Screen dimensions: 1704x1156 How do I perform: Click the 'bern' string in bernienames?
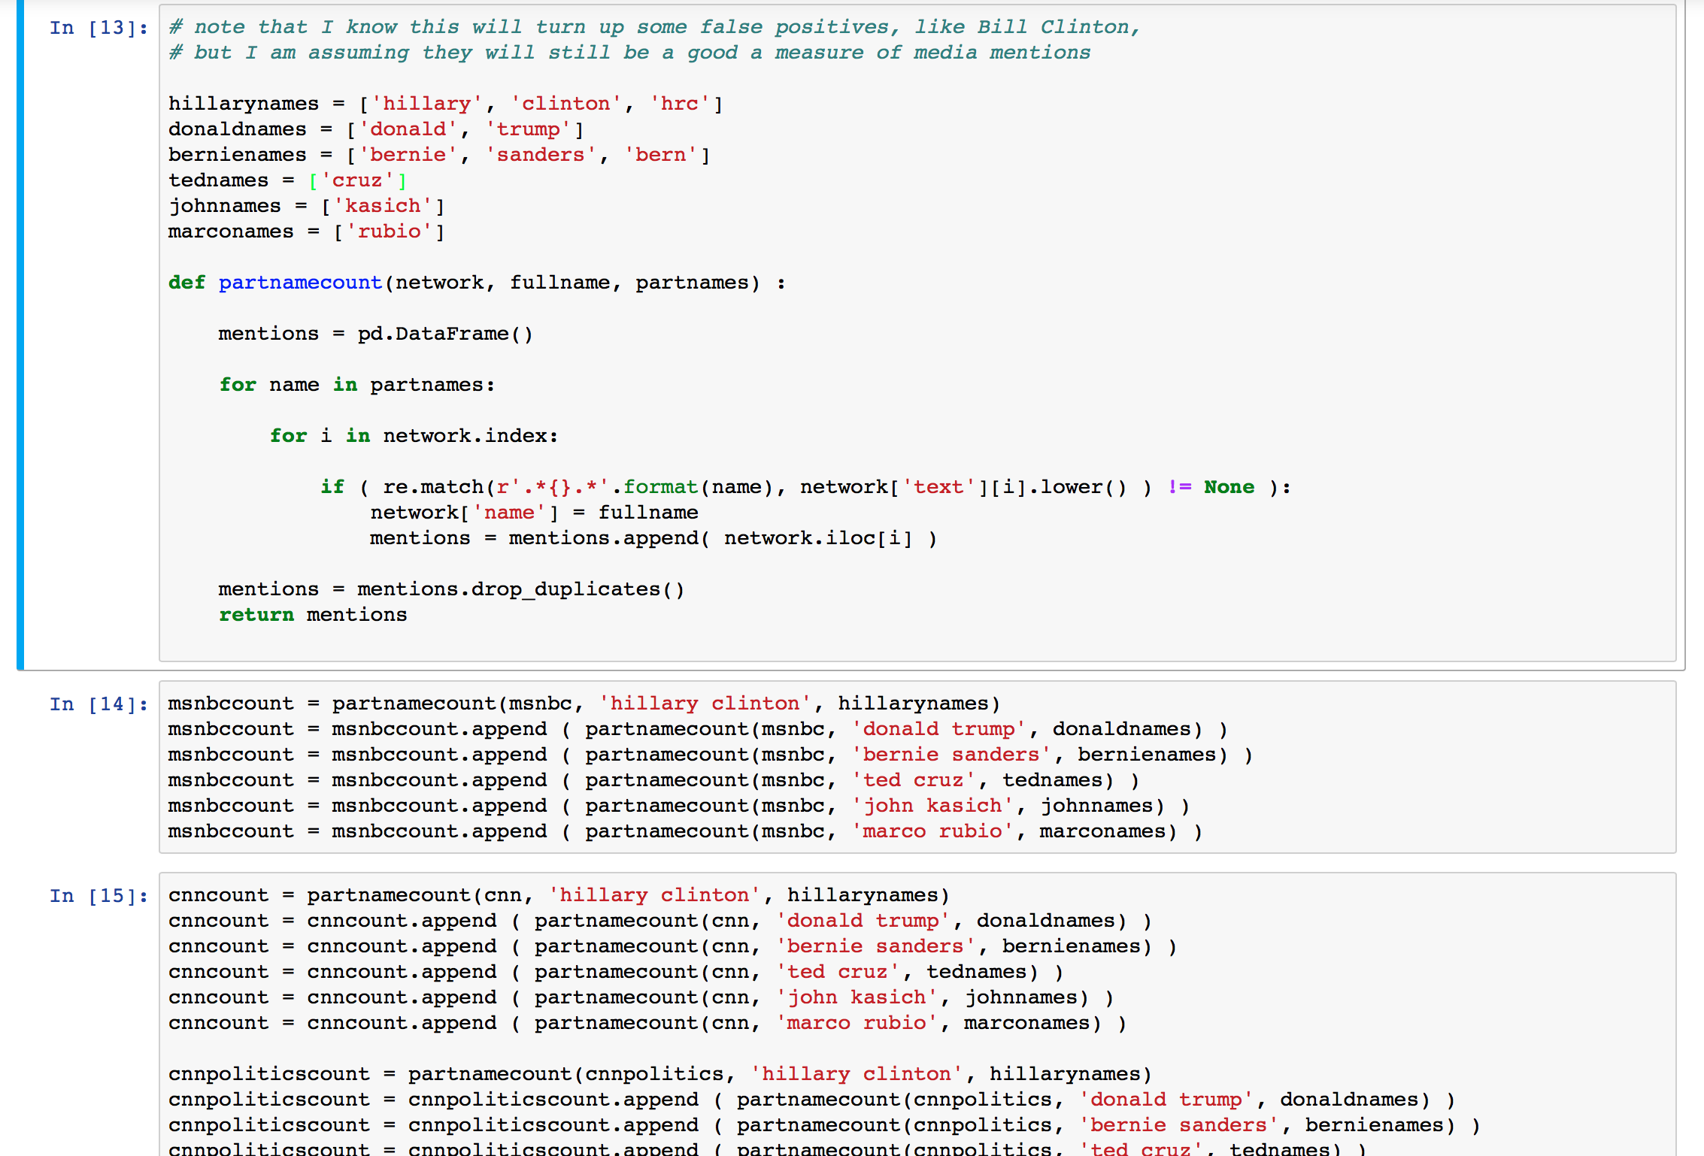pyautogui.click(x=660, y=155)
